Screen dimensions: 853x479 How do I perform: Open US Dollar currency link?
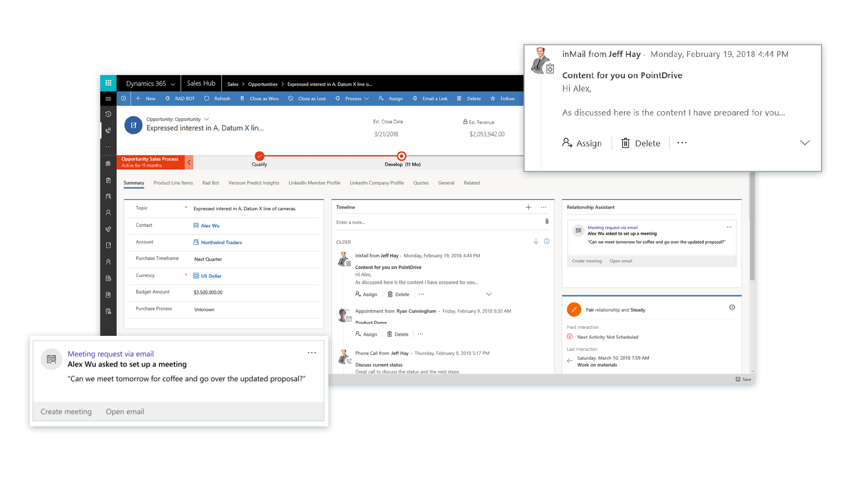211,276
